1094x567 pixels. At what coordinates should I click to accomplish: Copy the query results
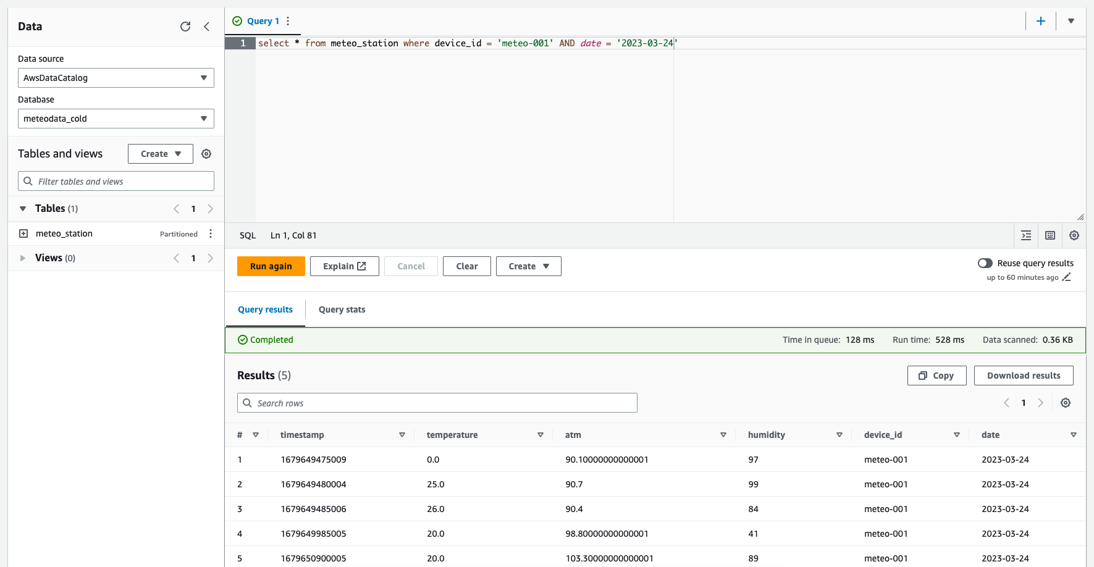pos(937,376)
